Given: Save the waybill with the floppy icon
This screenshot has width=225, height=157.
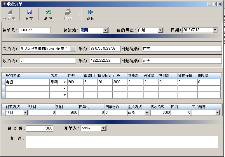Looking at the screenshot, I should (x=29, y=12).
